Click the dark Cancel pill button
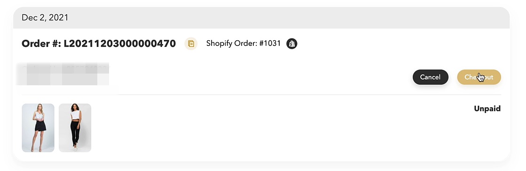Image resolution: width=526 pixels, height=171 pixels. coord(431,77)
